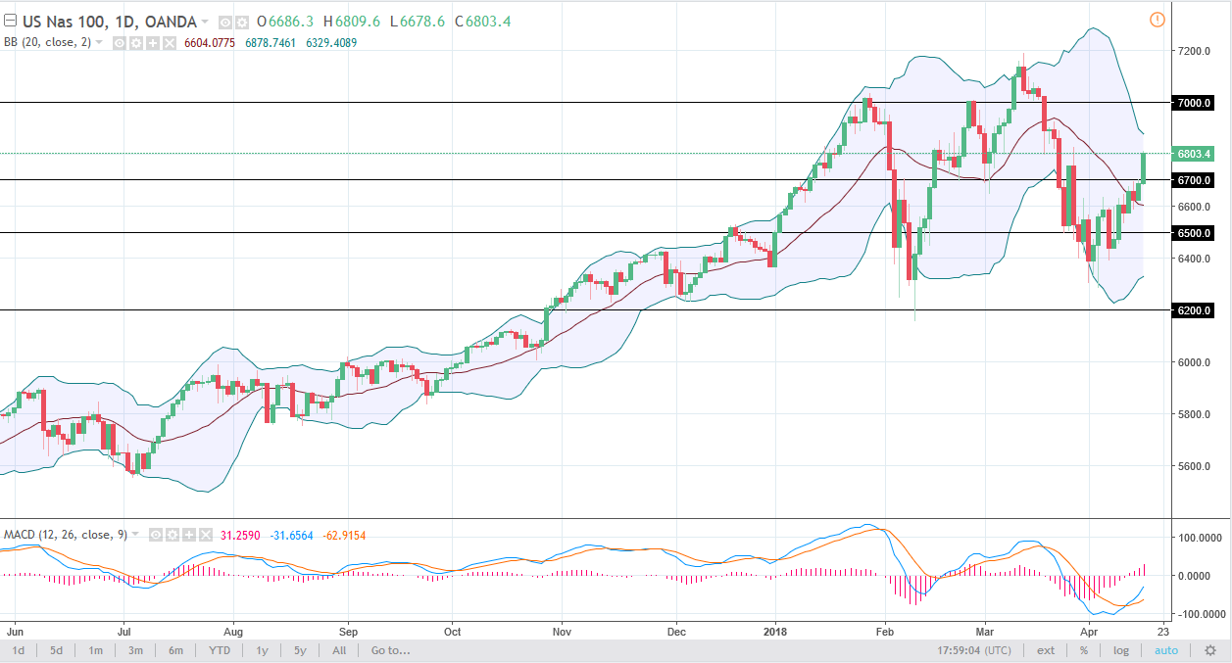
Task: Switch to the YTD timeframe
Action: [x=220, y=649]
